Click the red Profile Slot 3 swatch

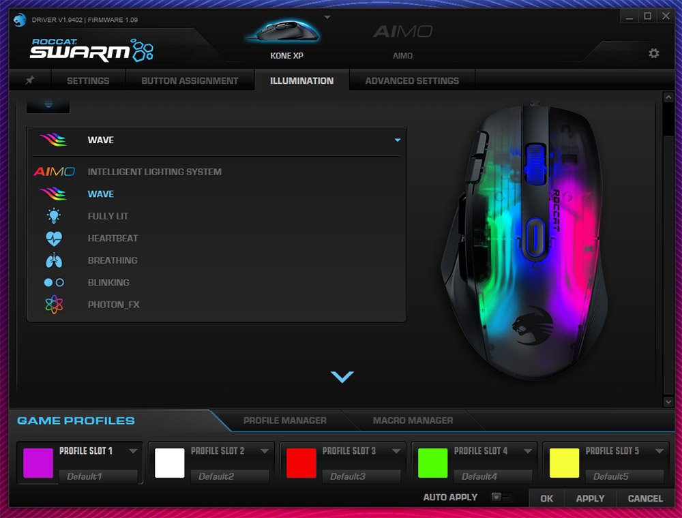coord(301,463)
